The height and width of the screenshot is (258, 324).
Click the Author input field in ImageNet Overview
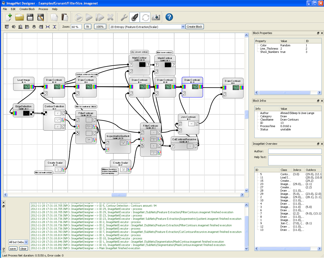pos(295,151)
